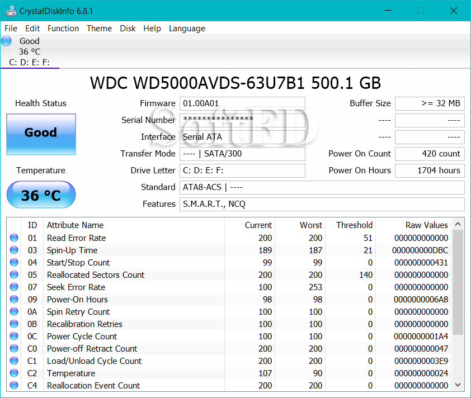Viewport: 471px width, 398px height.
Task: Select the Spin Retry Count attribute name
Action: click(78, 312)
